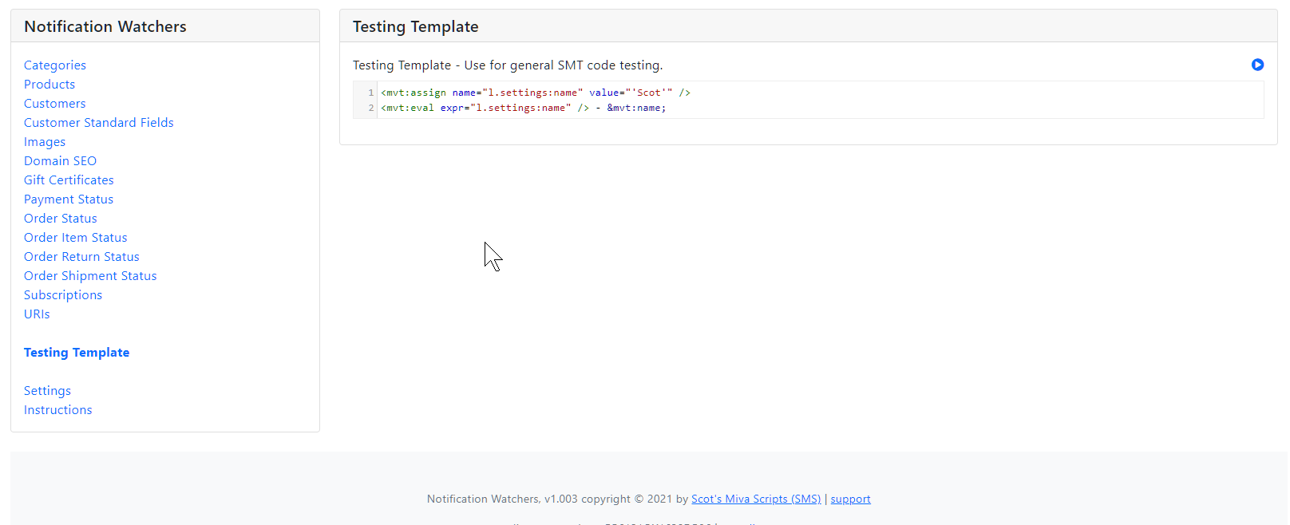Image resolution: width=1290 pixels, height=525 pixels.
Task: Navigate to Order Status
Action: click(61, 219)
